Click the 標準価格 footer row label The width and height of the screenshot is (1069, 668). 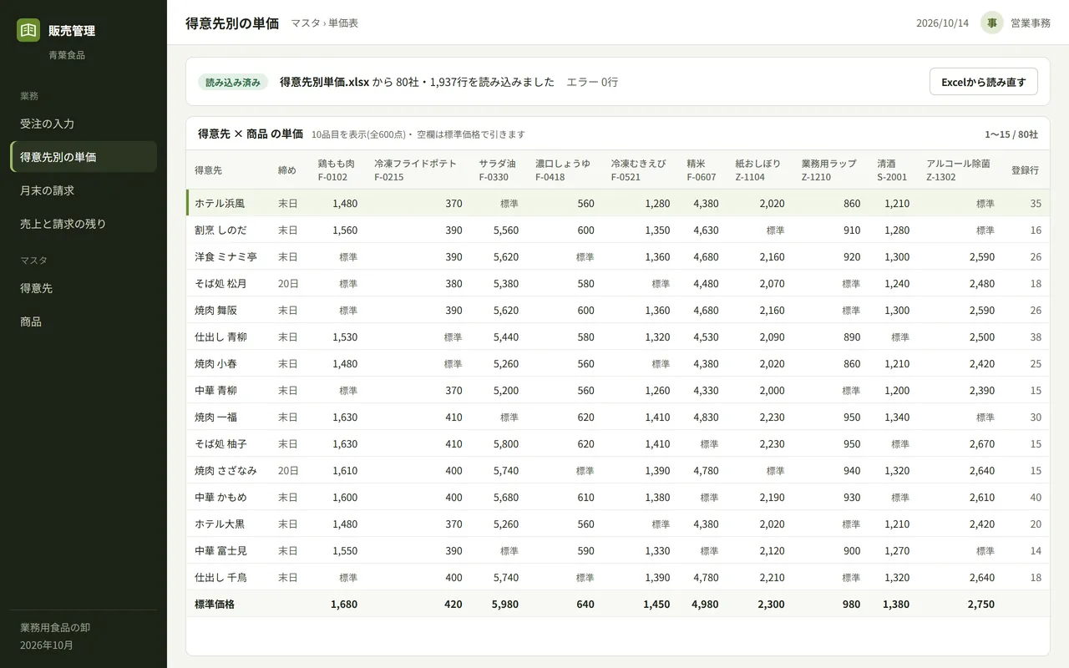[x=215, y=604]
